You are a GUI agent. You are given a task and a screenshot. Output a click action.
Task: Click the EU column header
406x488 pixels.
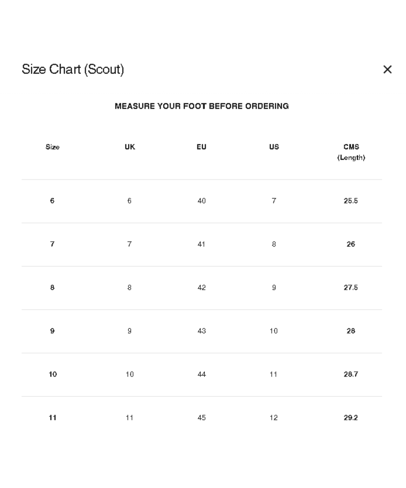click(201, 147)
